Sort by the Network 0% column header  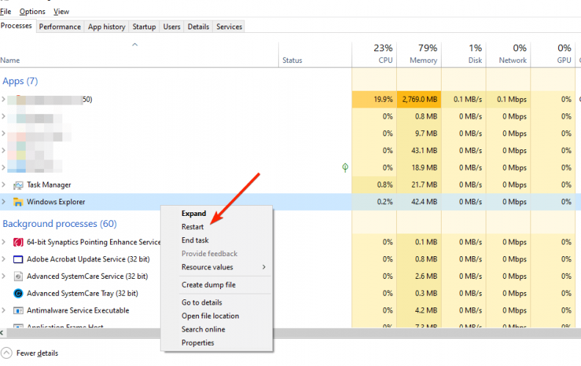pyautogui.click(x=508, y=54)
